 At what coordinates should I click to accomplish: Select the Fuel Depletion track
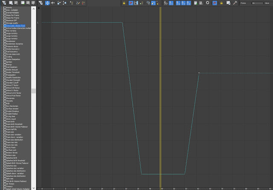(12, 67)
